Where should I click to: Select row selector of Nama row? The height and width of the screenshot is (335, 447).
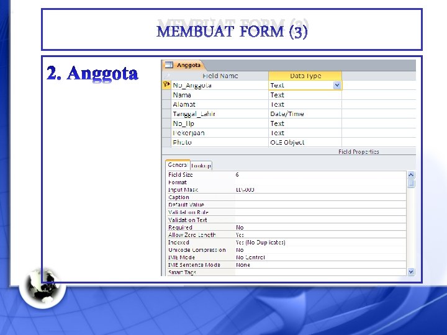tap(166, 95)
